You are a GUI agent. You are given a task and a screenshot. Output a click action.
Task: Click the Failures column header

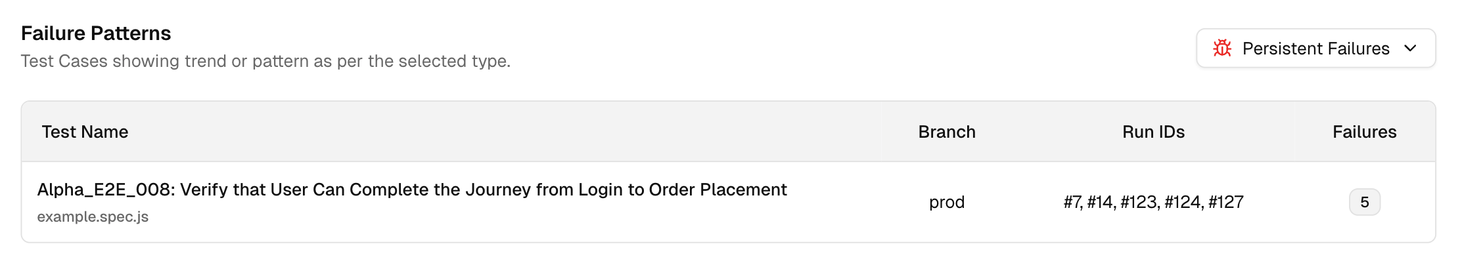coord(1364,132)
